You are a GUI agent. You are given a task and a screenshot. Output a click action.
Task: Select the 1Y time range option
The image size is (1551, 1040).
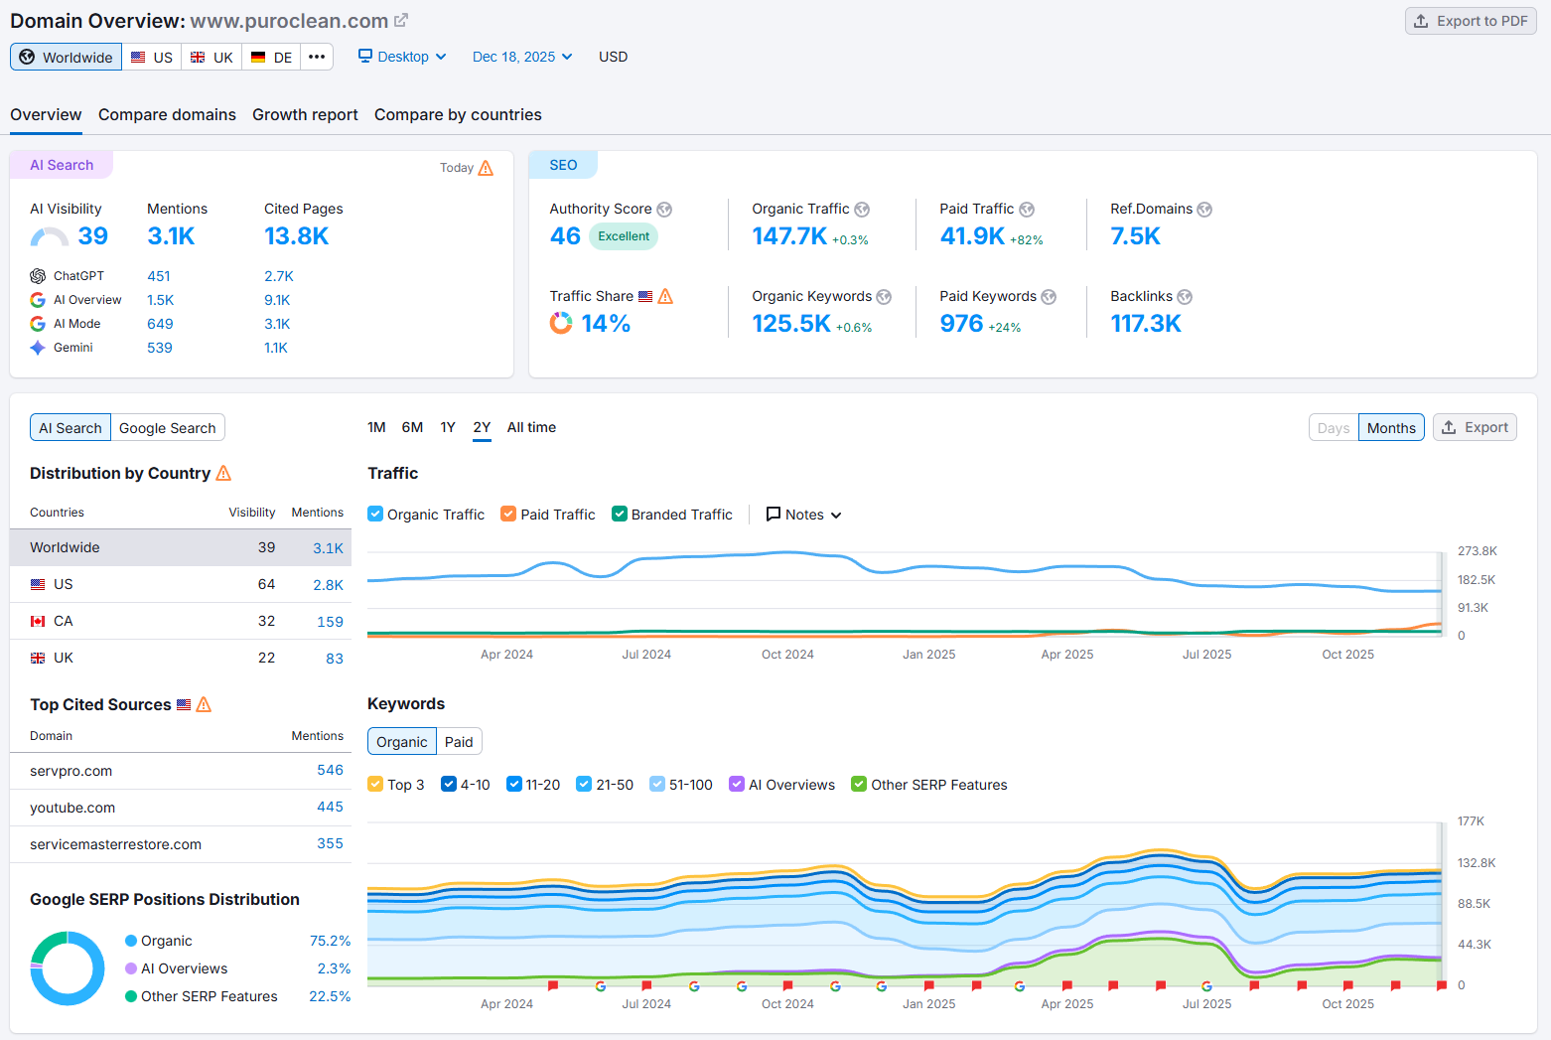[x=448, y=428]
